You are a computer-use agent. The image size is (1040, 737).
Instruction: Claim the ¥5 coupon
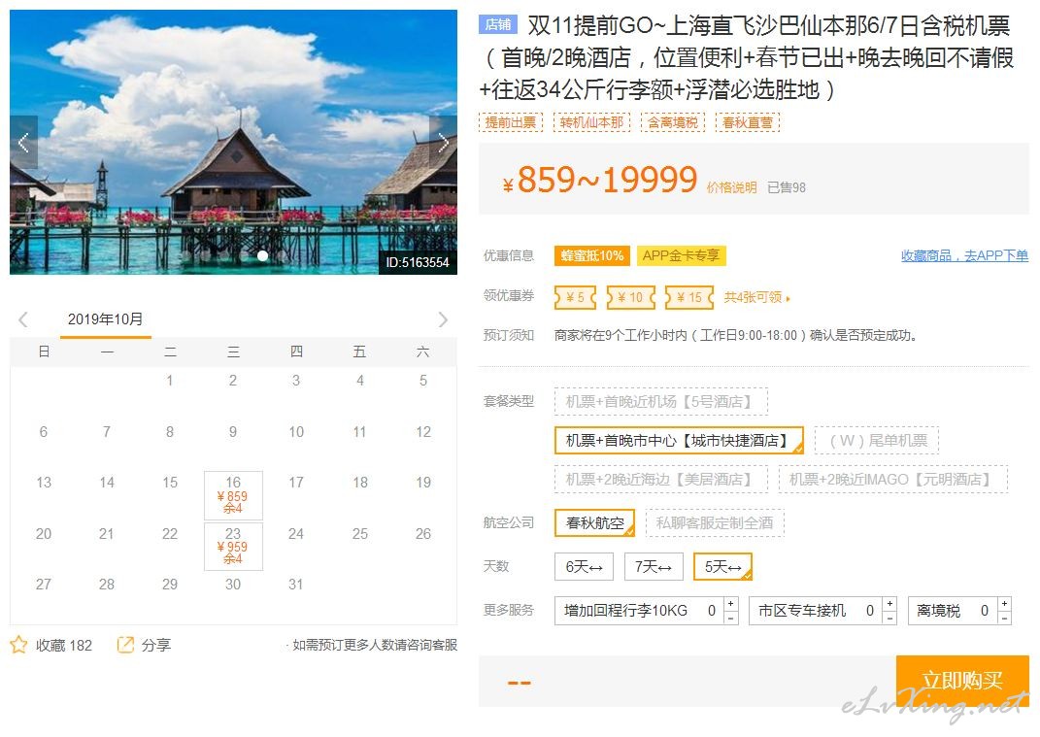[575, 297]
